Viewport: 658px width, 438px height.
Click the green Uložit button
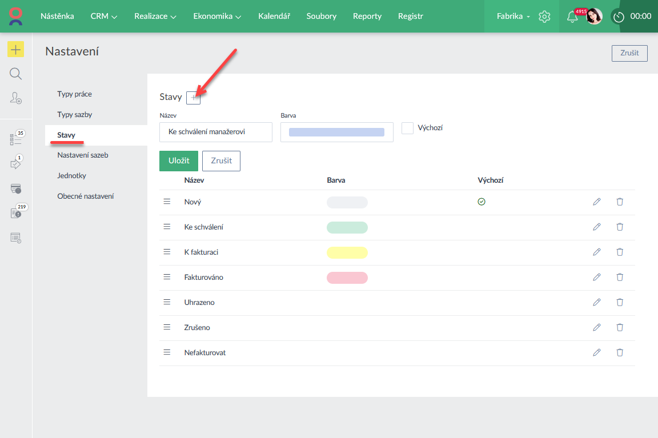(x=179, y=161)
